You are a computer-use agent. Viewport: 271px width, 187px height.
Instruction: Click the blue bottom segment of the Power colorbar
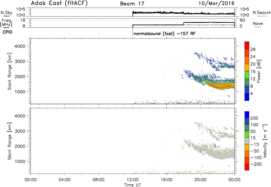(247, 97)
